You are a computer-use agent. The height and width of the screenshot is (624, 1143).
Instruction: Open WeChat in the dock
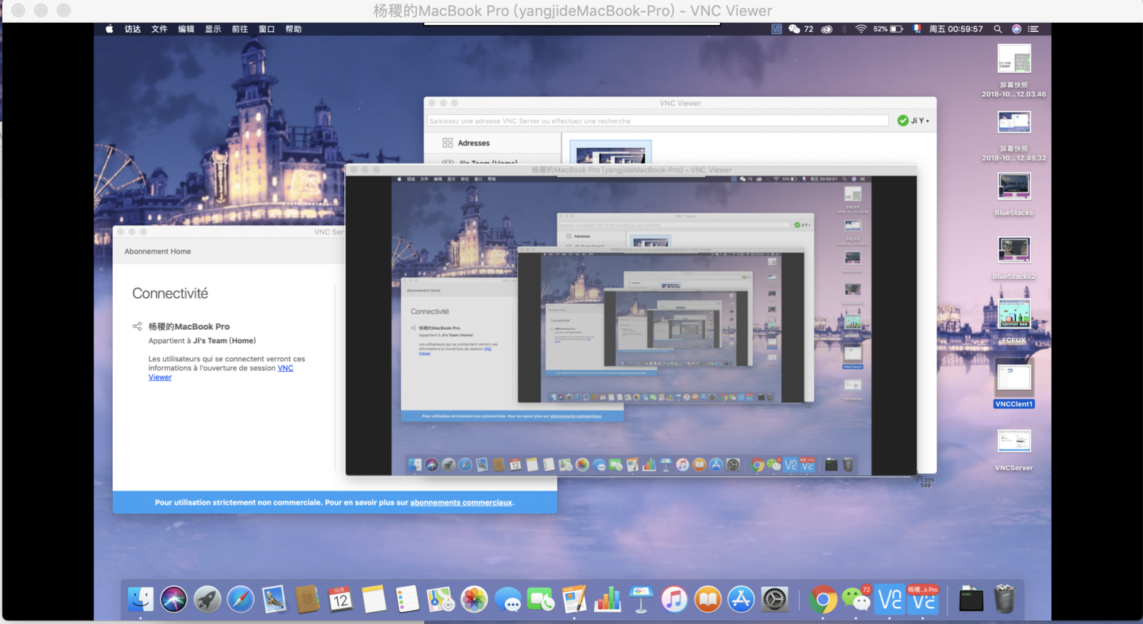[856, 600]
